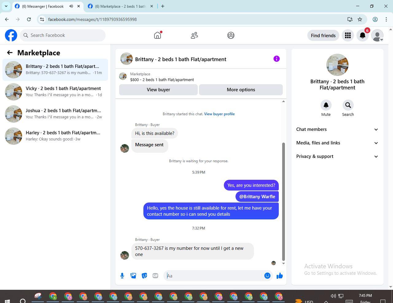Viewport: 393px width, 303px height.
Task: Open the Groups icon in top navigation
Action: (231, 35)
